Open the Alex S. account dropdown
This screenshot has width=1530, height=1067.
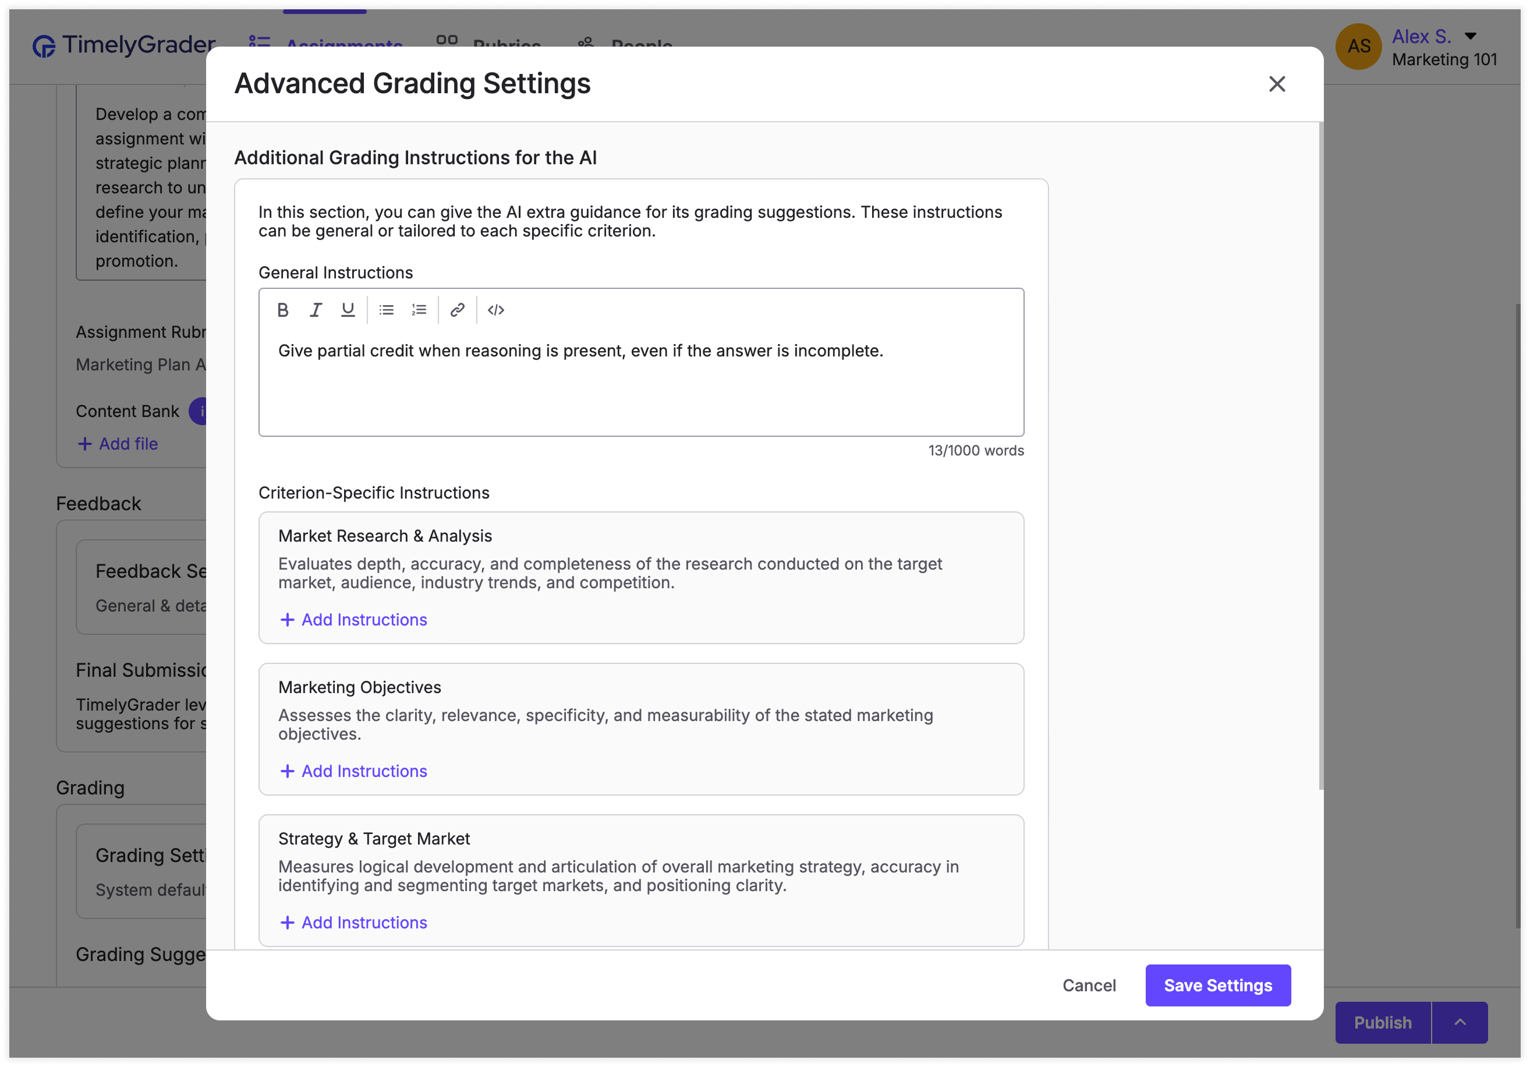click(x=1469, y=36)
